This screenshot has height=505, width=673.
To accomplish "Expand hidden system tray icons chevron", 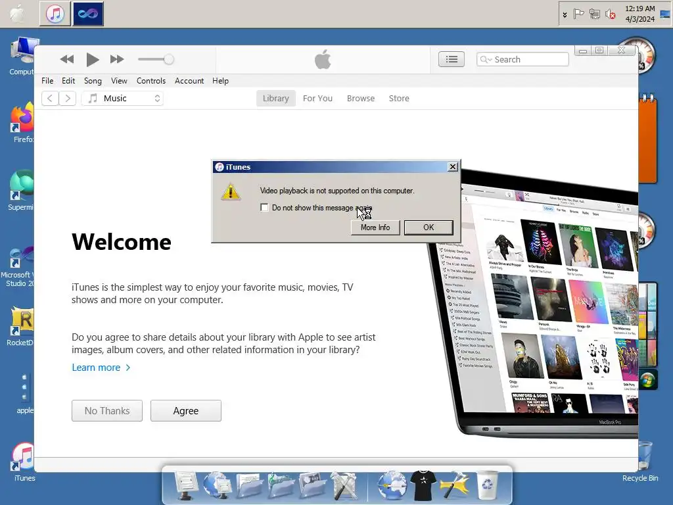I will coord(565,14).
